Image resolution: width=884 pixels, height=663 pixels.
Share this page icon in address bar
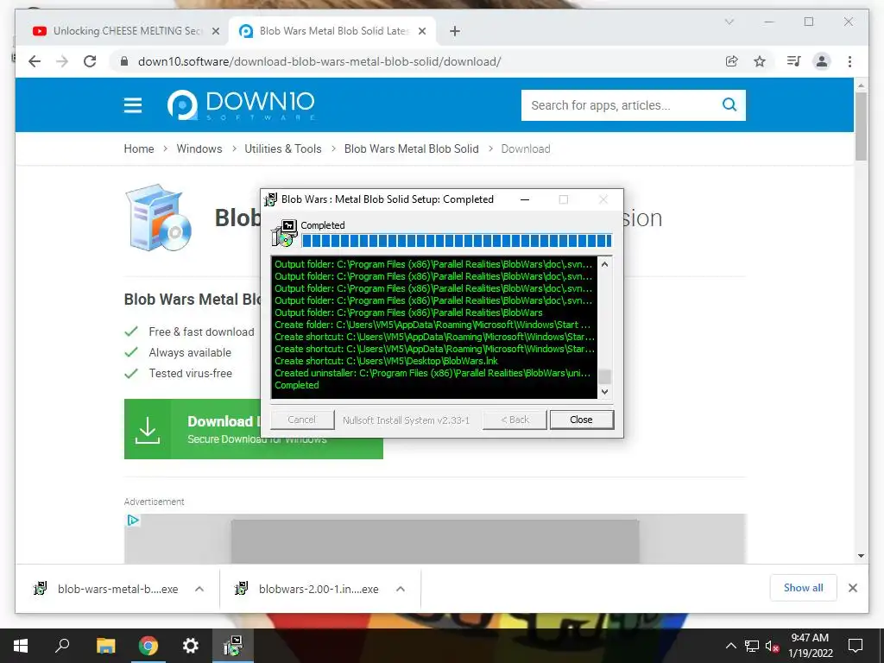coord(732,61)
